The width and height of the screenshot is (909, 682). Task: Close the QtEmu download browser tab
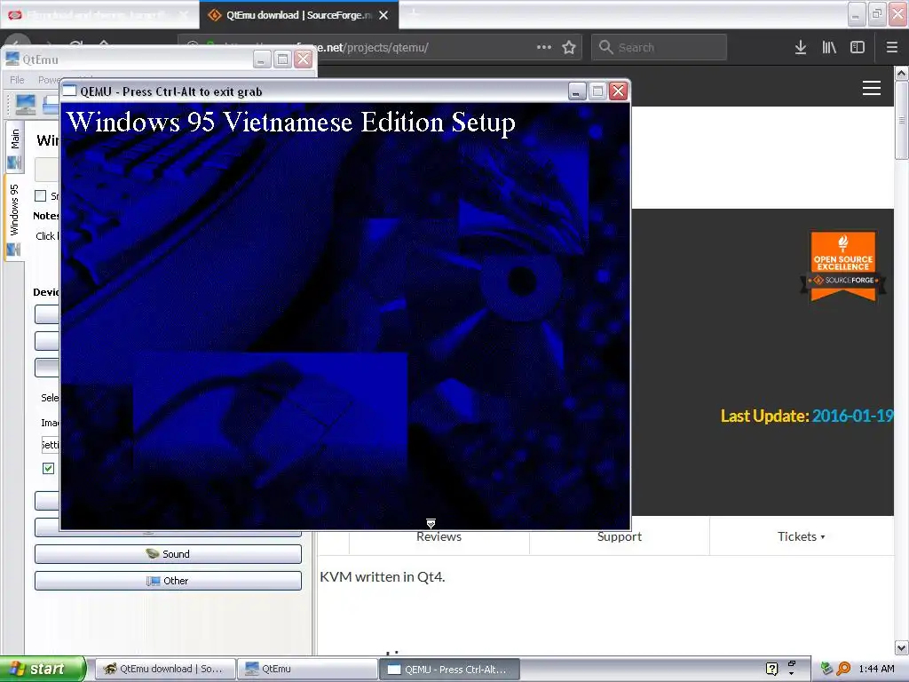pos(383,15)
